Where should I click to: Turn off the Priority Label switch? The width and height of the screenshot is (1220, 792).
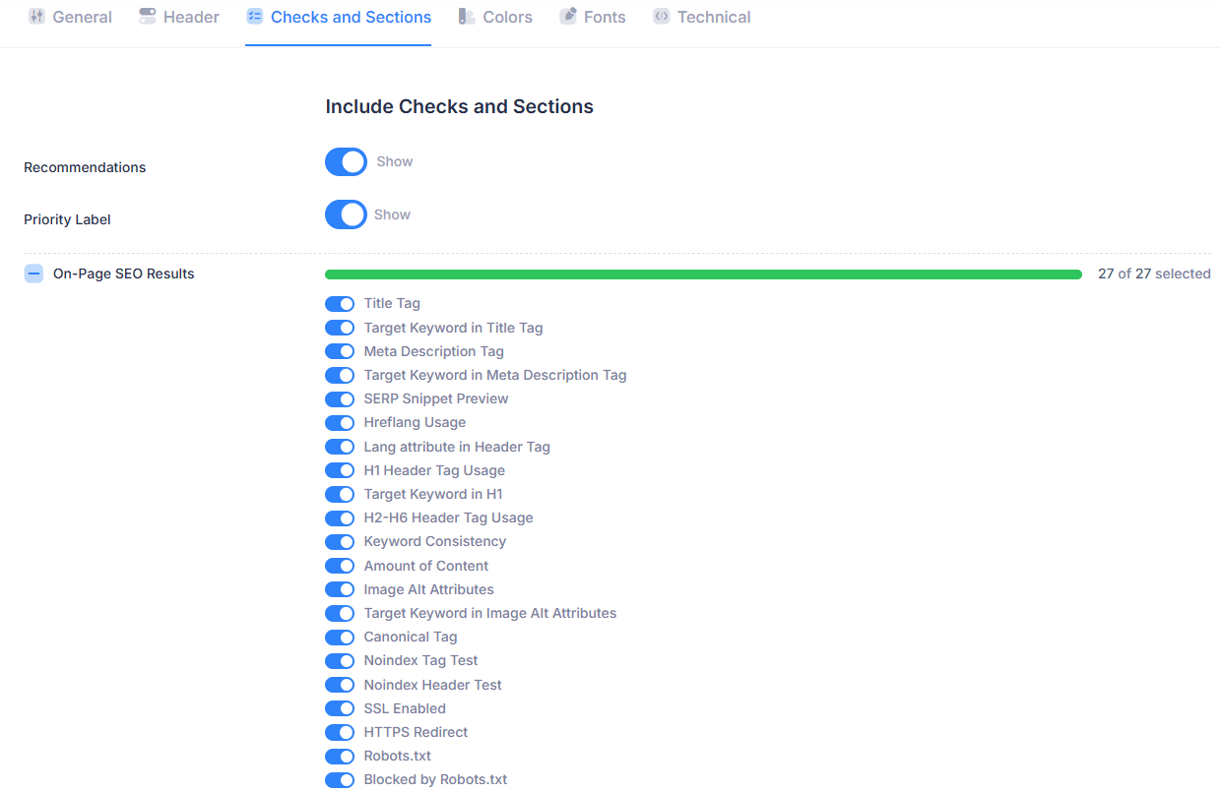coord(346,214)
